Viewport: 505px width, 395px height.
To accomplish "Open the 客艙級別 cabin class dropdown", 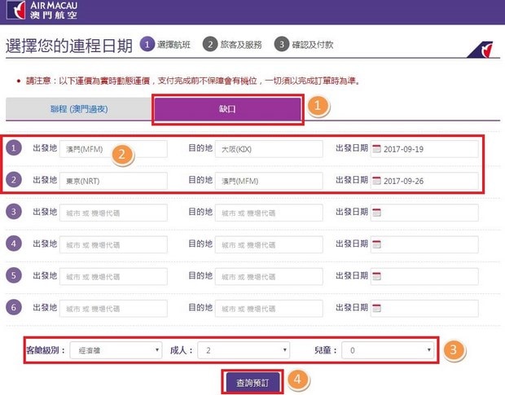I will (x=116, y=350).
